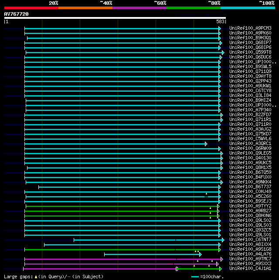Click the short A4LA76 alignment bar
The image size is (279, 280).
click(153, 255)
